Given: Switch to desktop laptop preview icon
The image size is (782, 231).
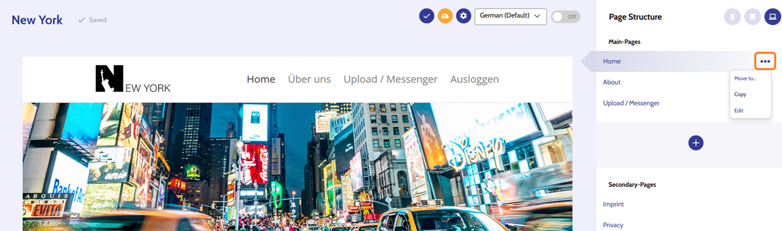Looking at the screenshot, I should tap(772, 17).
